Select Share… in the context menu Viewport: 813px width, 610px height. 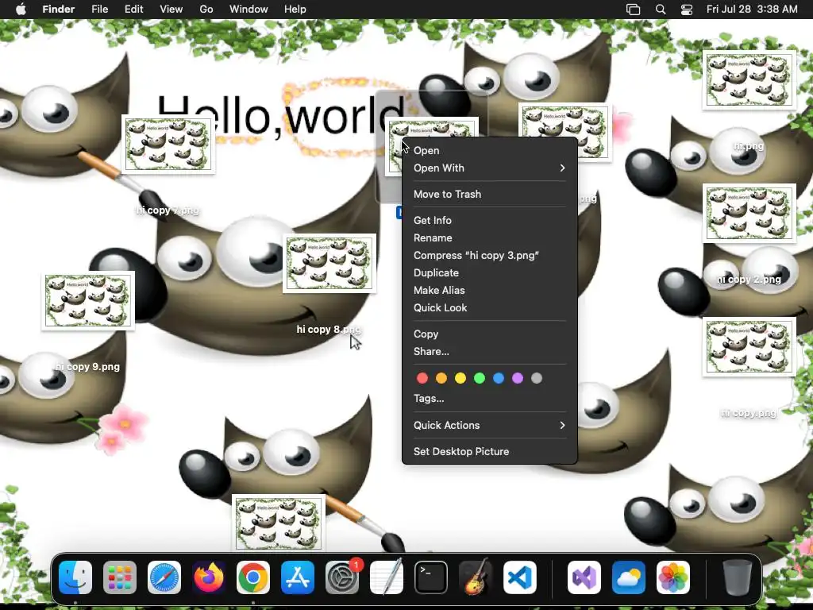click(x=489, y=352)
